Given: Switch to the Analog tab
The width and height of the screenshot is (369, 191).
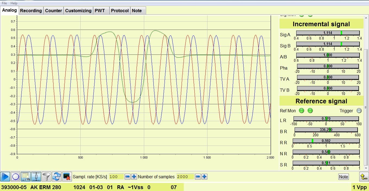Looking at the screenshot, I should pos(10,10).
